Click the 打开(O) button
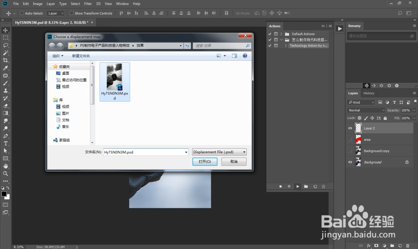The width and height of the screenshot is (418, 249). pyautogui.click(x=205, y=162)
